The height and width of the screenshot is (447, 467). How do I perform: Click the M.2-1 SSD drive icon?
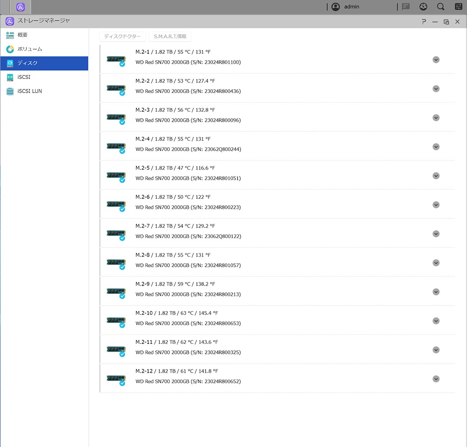tap(116, 61)
